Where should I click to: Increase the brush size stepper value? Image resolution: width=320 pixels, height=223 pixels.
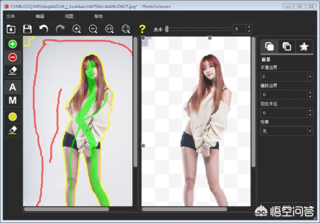pyautogui.click(x=249, y=27)
